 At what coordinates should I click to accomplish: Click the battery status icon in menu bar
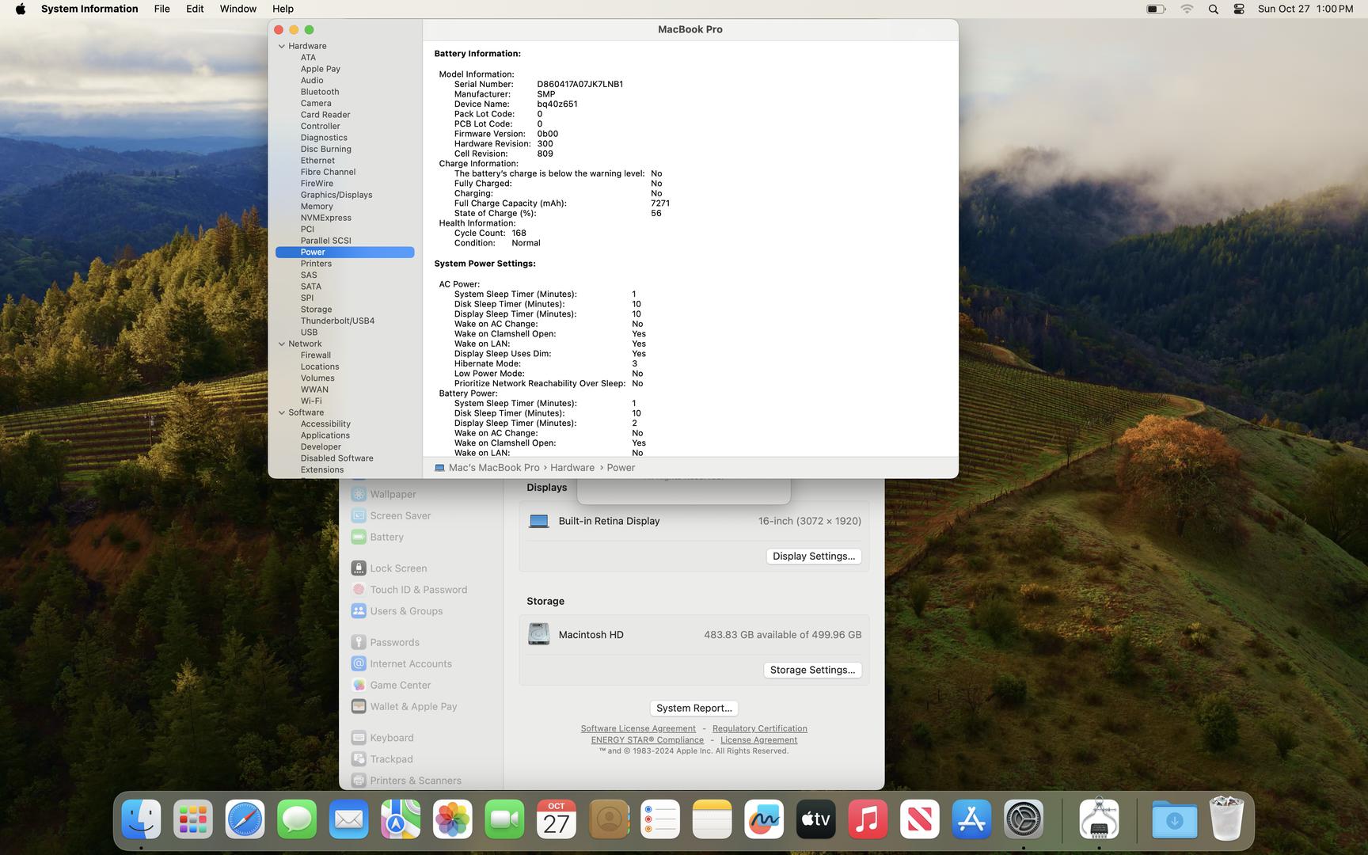tap(1156, 9)
